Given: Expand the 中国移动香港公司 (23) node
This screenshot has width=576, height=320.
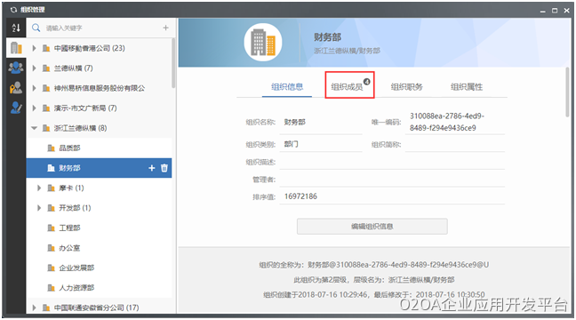Looking at the screenshot, I should (34, 48).
